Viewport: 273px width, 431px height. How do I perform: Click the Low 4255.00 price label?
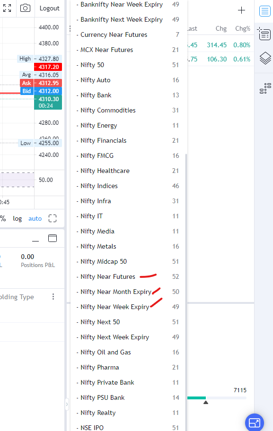[40, 143]
